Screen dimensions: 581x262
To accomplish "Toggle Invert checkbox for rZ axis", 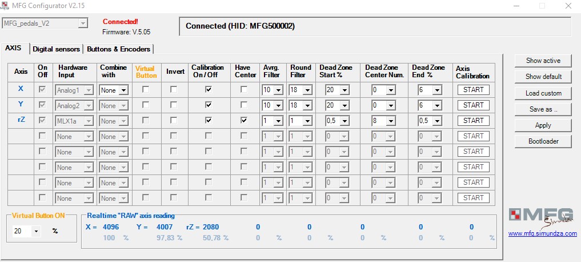I will 174,121.
